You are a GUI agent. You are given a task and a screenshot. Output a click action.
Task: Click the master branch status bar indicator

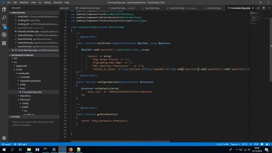coord(7,144)
